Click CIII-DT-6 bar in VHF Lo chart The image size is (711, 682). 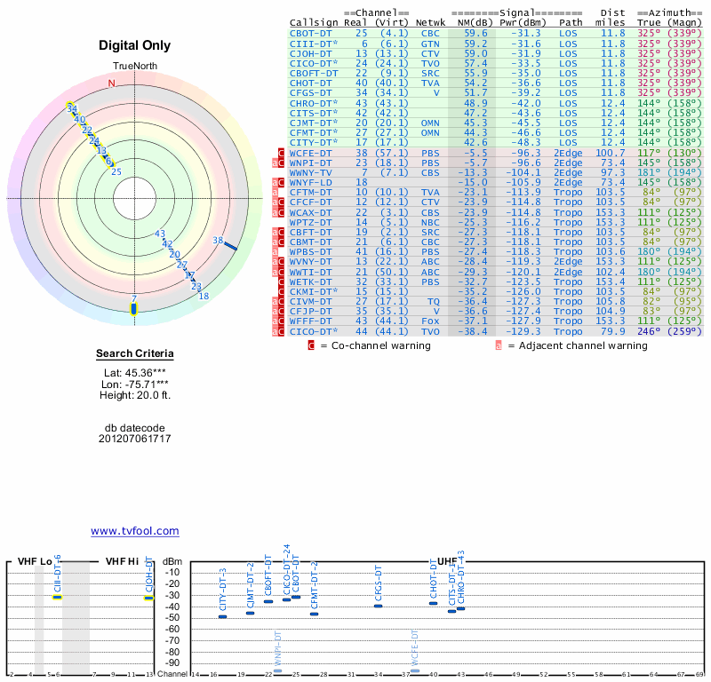coord(57,597)
